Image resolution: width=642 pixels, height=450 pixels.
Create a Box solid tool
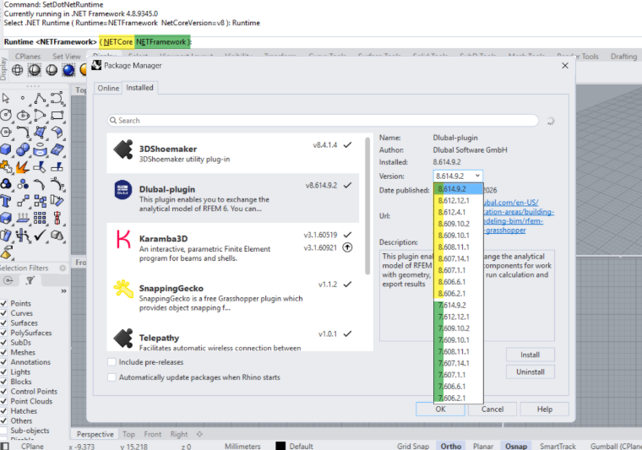(6, 149)
